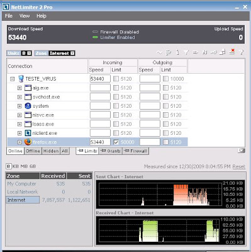
Task: Switch statistics units to GB
Action: coord(33,166)
